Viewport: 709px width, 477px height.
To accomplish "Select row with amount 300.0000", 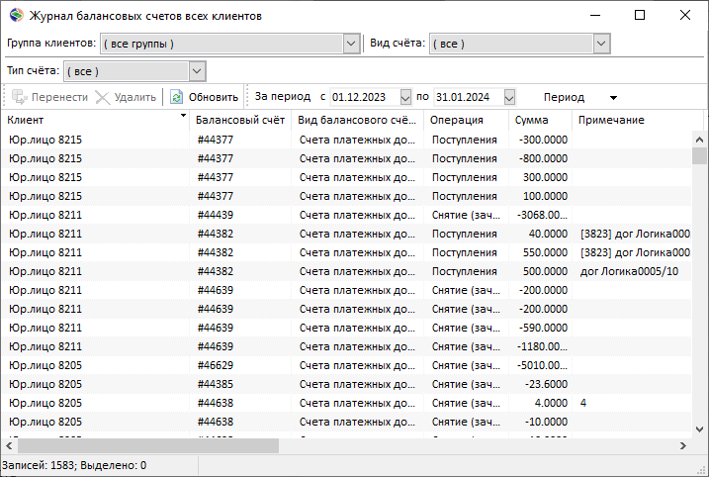I will [x=346, y=177].
